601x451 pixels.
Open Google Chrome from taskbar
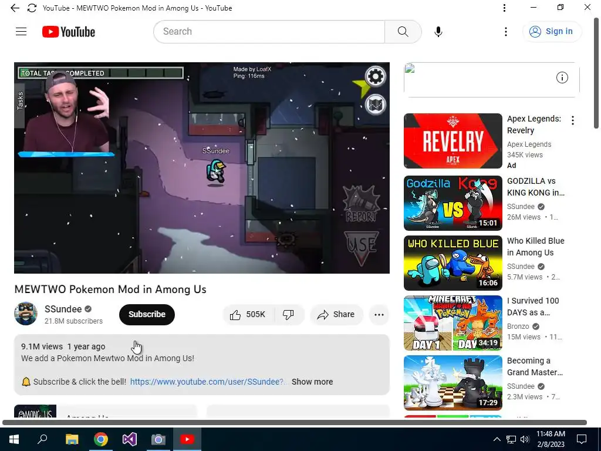tap(101, 439)
